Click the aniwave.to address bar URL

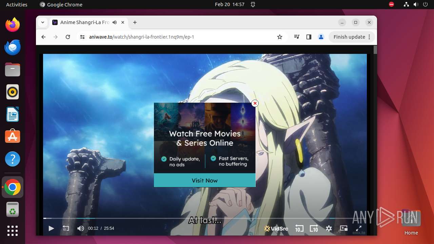tap(141, 37)
